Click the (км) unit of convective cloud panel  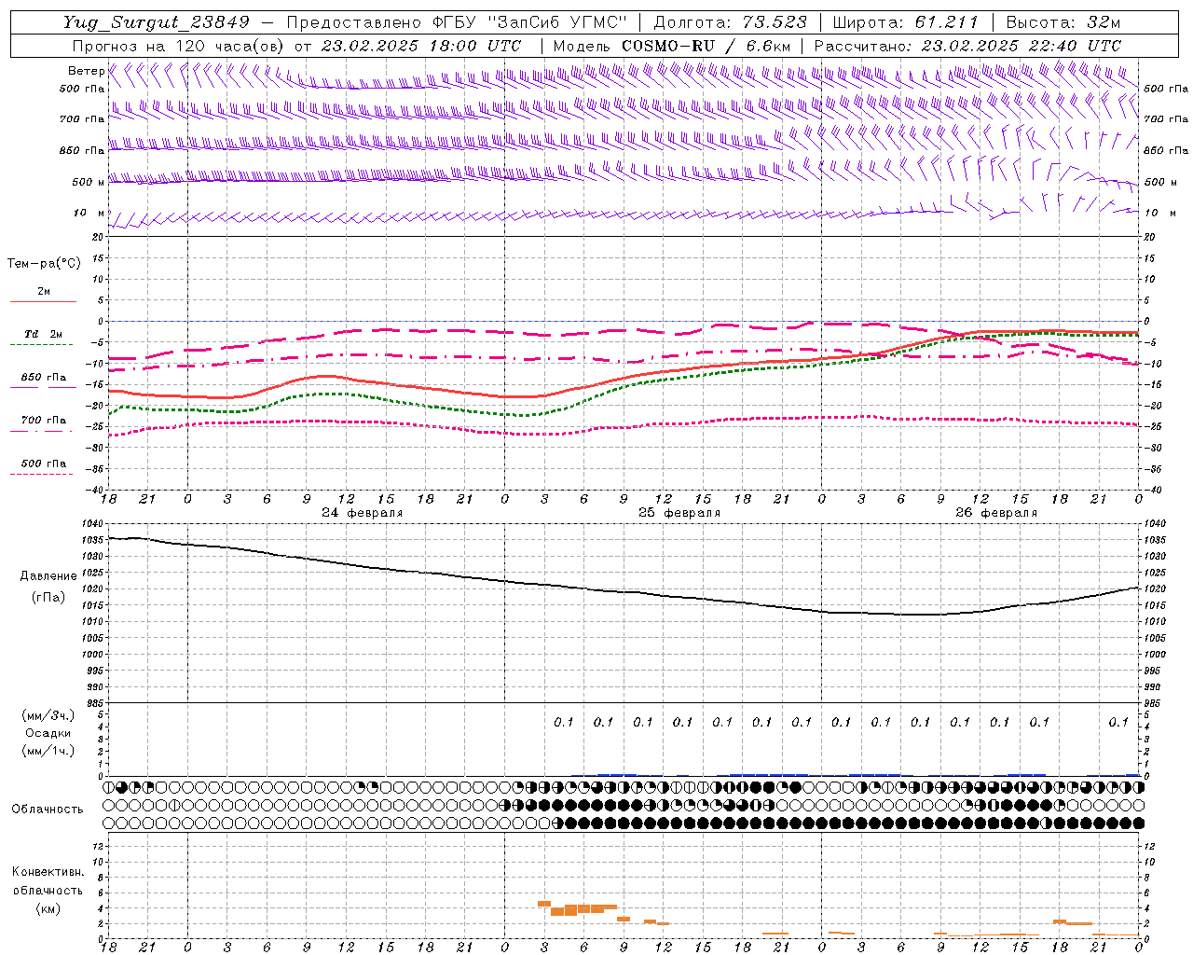pyautogui.click(x=48, y=908)
